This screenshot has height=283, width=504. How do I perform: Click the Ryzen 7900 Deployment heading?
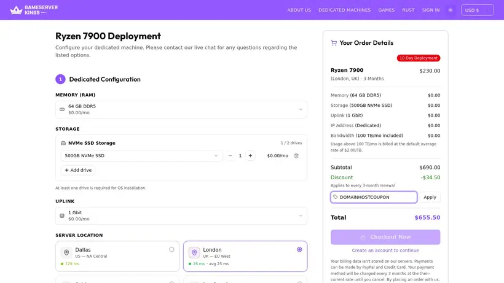coord(108,36)
